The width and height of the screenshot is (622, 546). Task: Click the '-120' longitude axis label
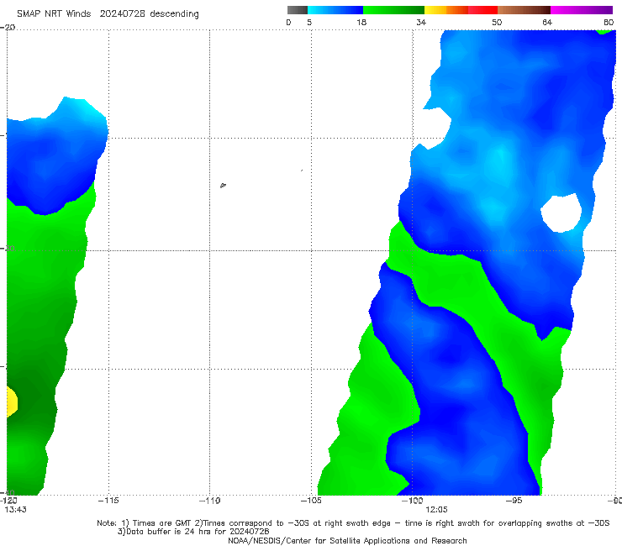pyautogui.click(x=8, y=501)
